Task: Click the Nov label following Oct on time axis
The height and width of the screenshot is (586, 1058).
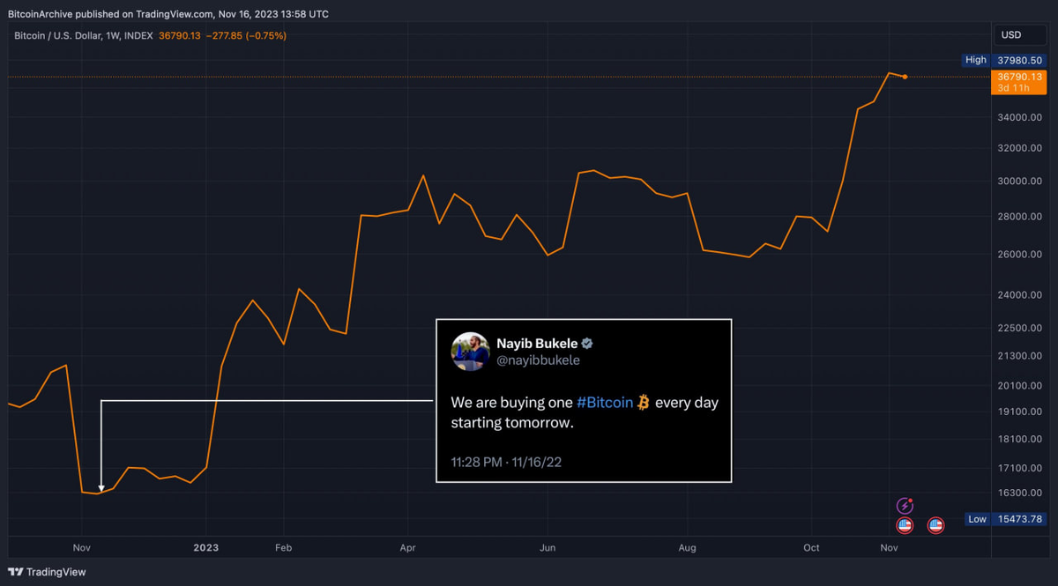Action: (889, 547)
